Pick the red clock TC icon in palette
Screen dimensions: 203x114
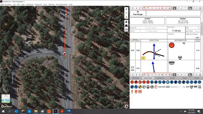click(x=132, y=82)
